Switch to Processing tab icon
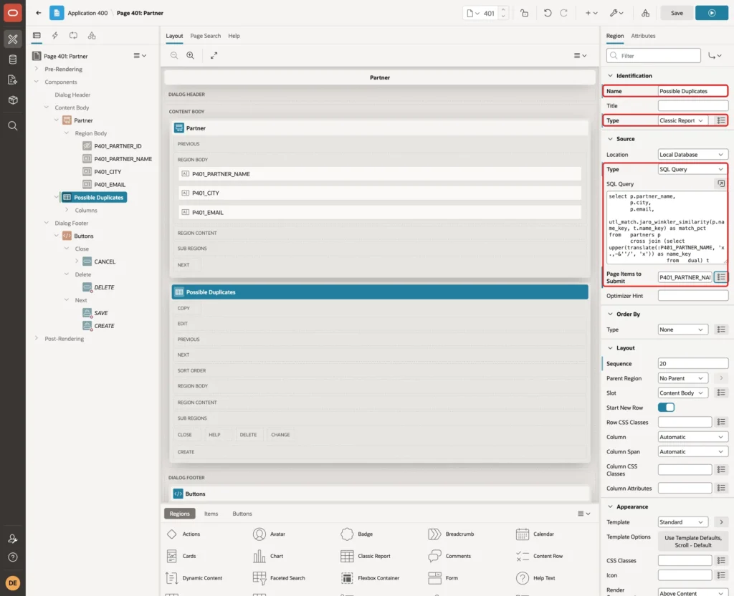 pyautogui.click(x=74, y=36)
